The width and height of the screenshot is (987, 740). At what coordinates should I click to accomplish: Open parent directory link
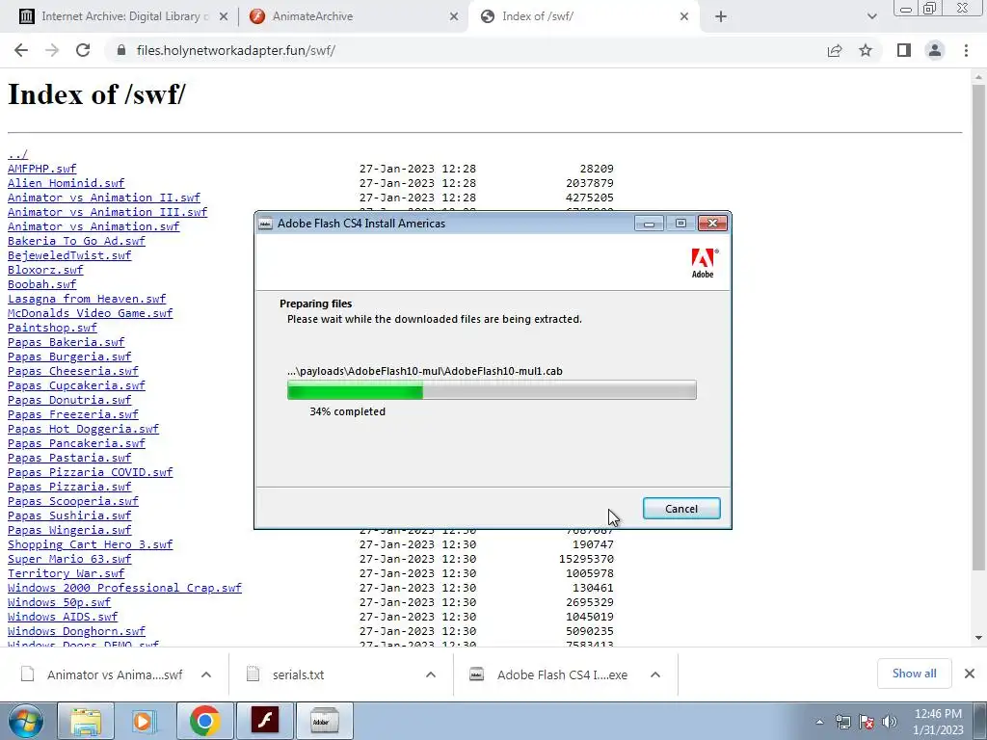click(17, 154)
